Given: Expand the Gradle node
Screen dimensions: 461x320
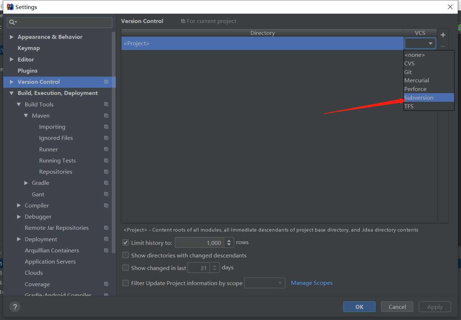Looking at the screenshot, I should 26,183.
